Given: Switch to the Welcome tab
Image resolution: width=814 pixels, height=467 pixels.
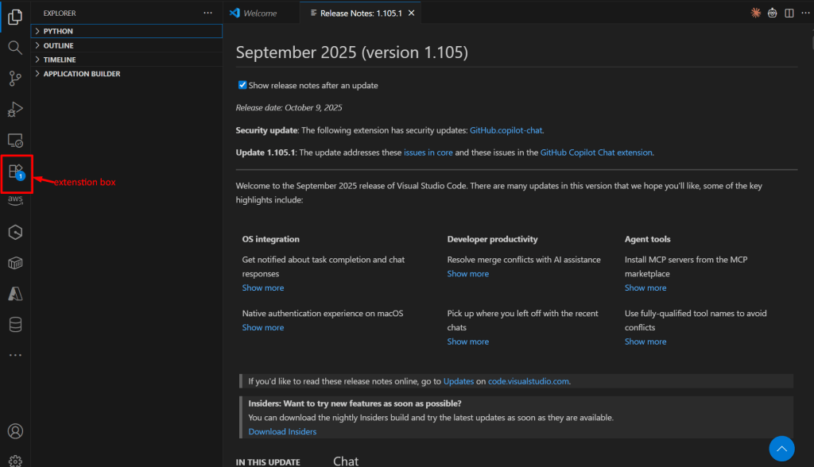Looking at the screenshot, I should [x=254, y=13].
